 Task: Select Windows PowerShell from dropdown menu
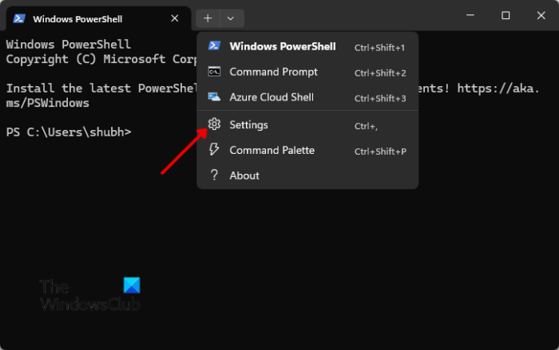point(282,46)
